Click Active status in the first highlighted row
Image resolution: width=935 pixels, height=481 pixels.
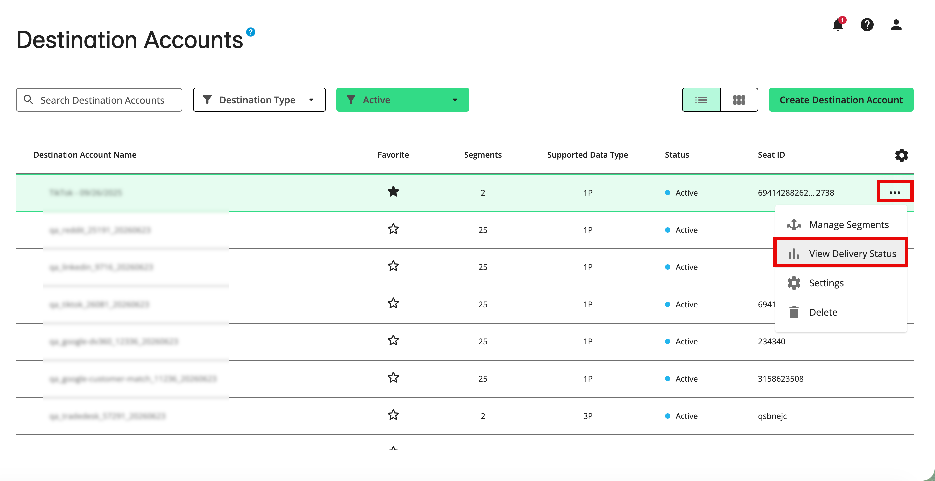click(x=681, y=193)
